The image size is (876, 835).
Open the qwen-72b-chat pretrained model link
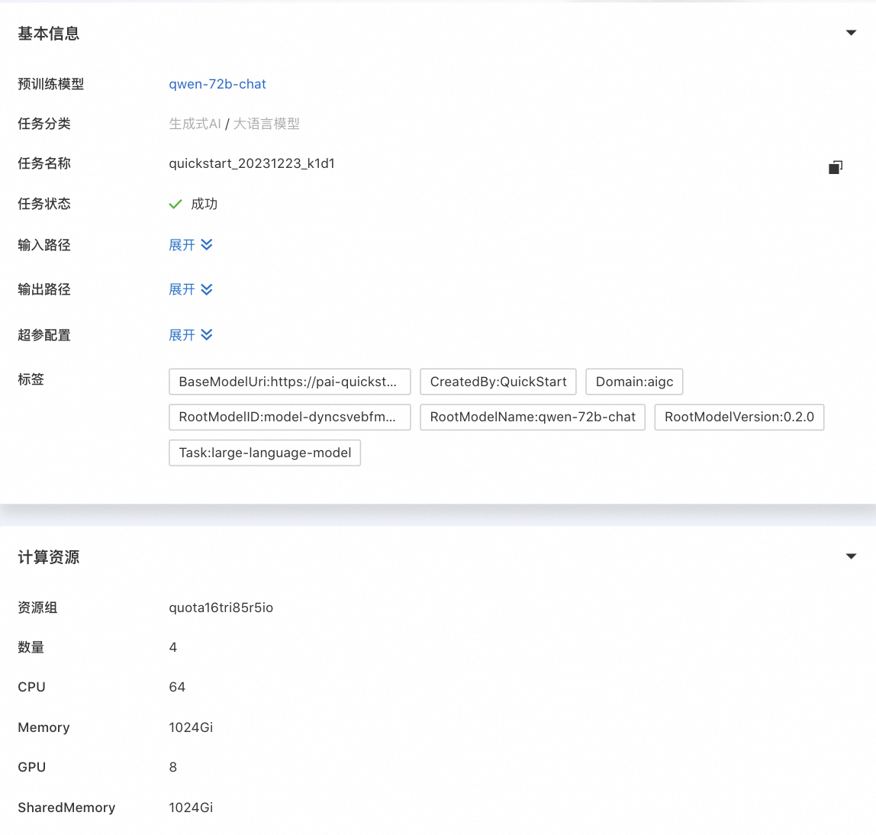(217, 84)
